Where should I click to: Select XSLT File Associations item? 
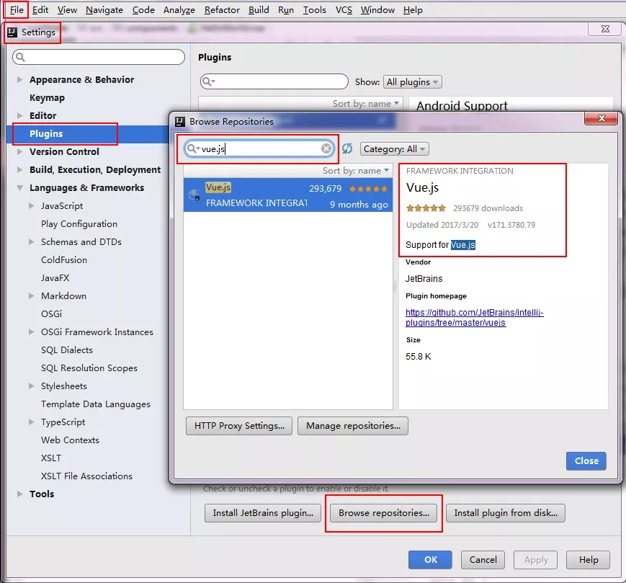point(86,476)
